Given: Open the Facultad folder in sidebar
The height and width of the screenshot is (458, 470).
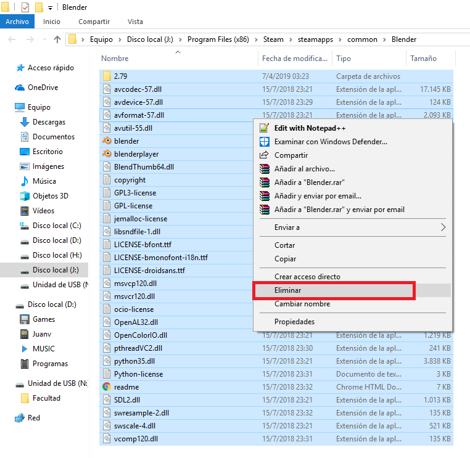Looking at the screenshot, I should click(x=46, y=398).
